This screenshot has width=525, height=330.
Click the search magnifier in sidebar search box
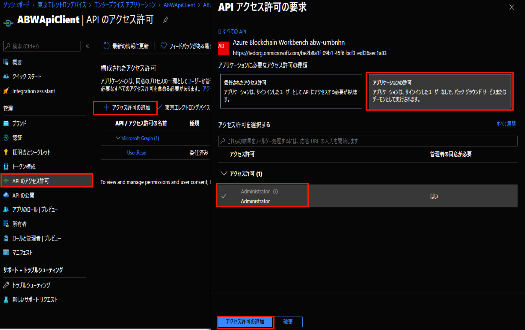(8, 46)
